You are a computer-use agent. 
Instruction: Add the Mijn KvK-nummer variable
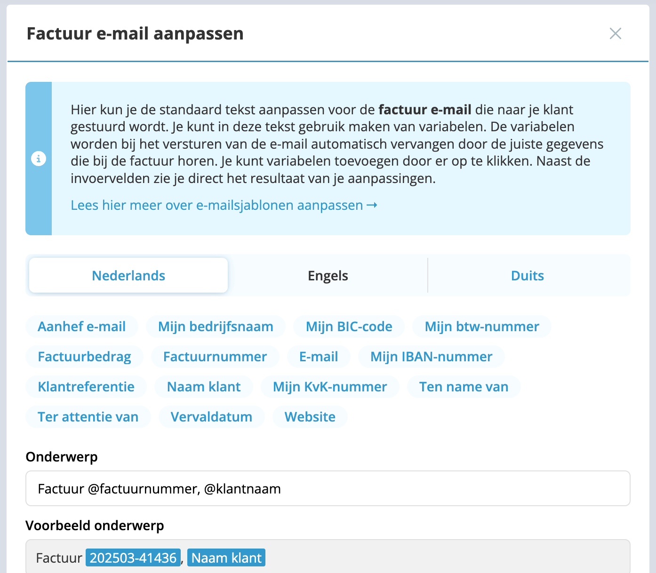coord(330,387)
